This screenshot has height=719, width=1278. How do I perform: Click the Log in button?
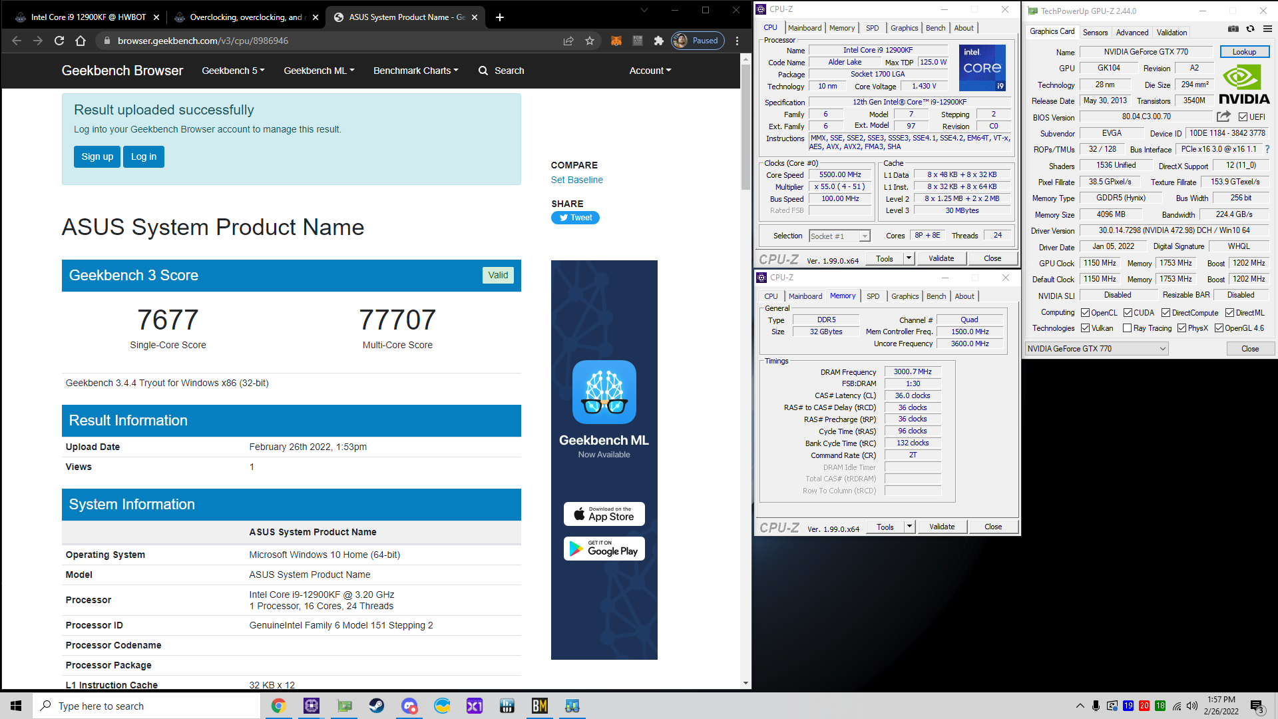pos(144,157)
